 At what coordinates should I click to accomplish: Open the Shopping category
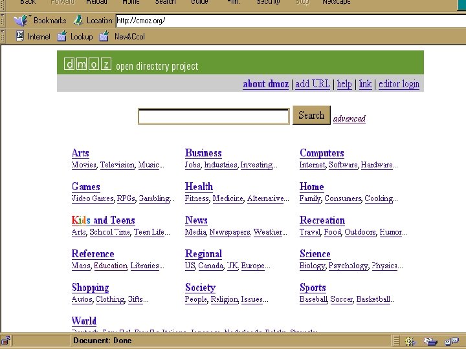tap(91, 288)
